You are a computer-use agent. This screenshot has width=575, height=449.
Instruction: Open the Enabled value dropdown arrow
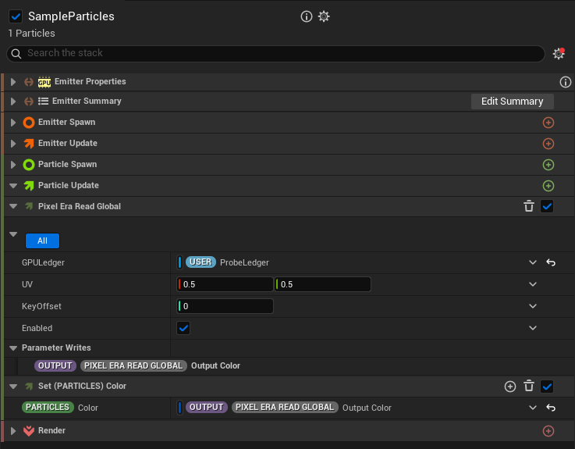point(533,328)
